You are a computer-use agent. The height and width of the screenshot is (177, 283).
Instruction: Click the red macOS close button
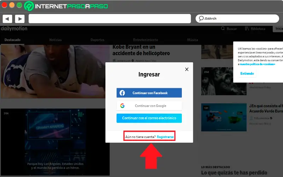[x=4, y=5]
